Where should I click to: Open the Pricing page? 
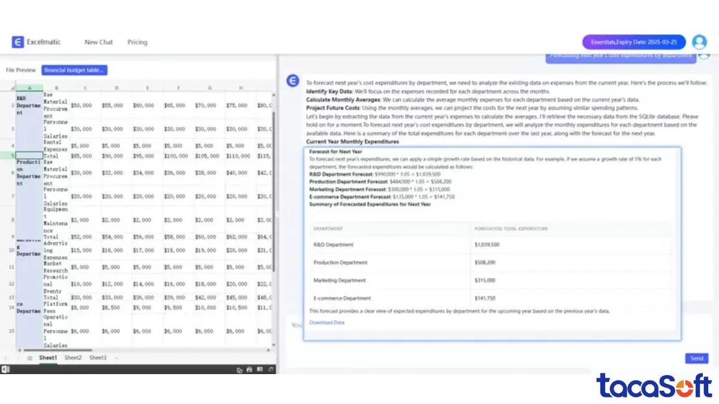(137, 42)
